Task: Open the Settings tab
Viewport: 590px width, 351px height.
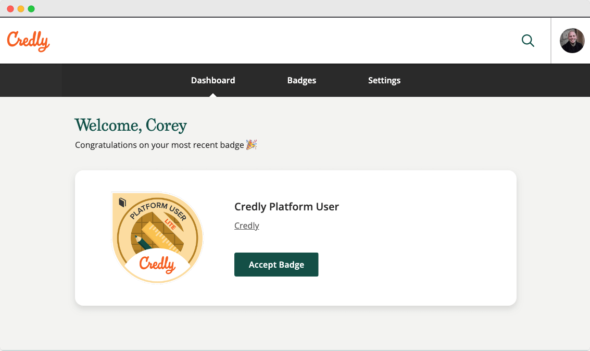Action: [x=384, y=81]
